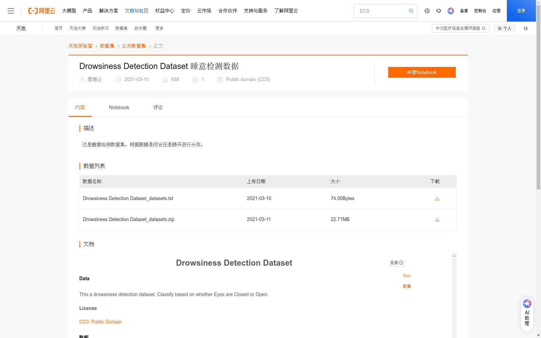Open 了解阿里云 menu item

point(286,11)
